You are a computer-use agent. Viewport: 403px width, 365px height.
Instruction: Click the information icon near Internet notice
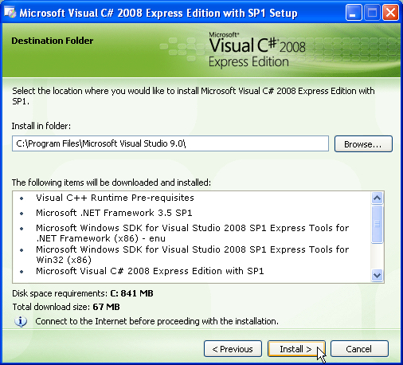21,321
